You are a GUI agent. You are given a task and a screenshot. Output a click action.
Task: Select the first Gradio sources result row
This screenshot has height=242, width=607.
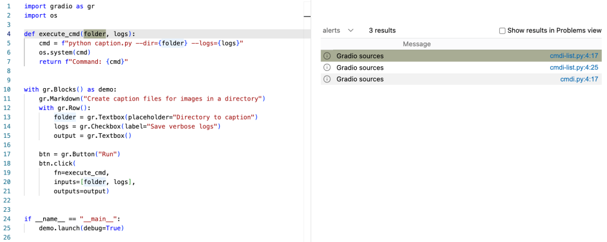click(445, 56)
